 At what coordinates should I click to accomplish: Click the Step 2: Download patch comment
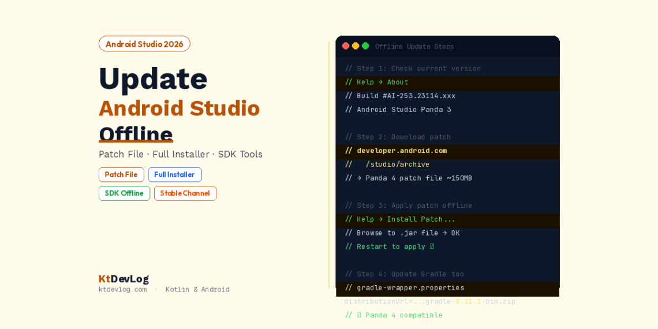point(398,137)
